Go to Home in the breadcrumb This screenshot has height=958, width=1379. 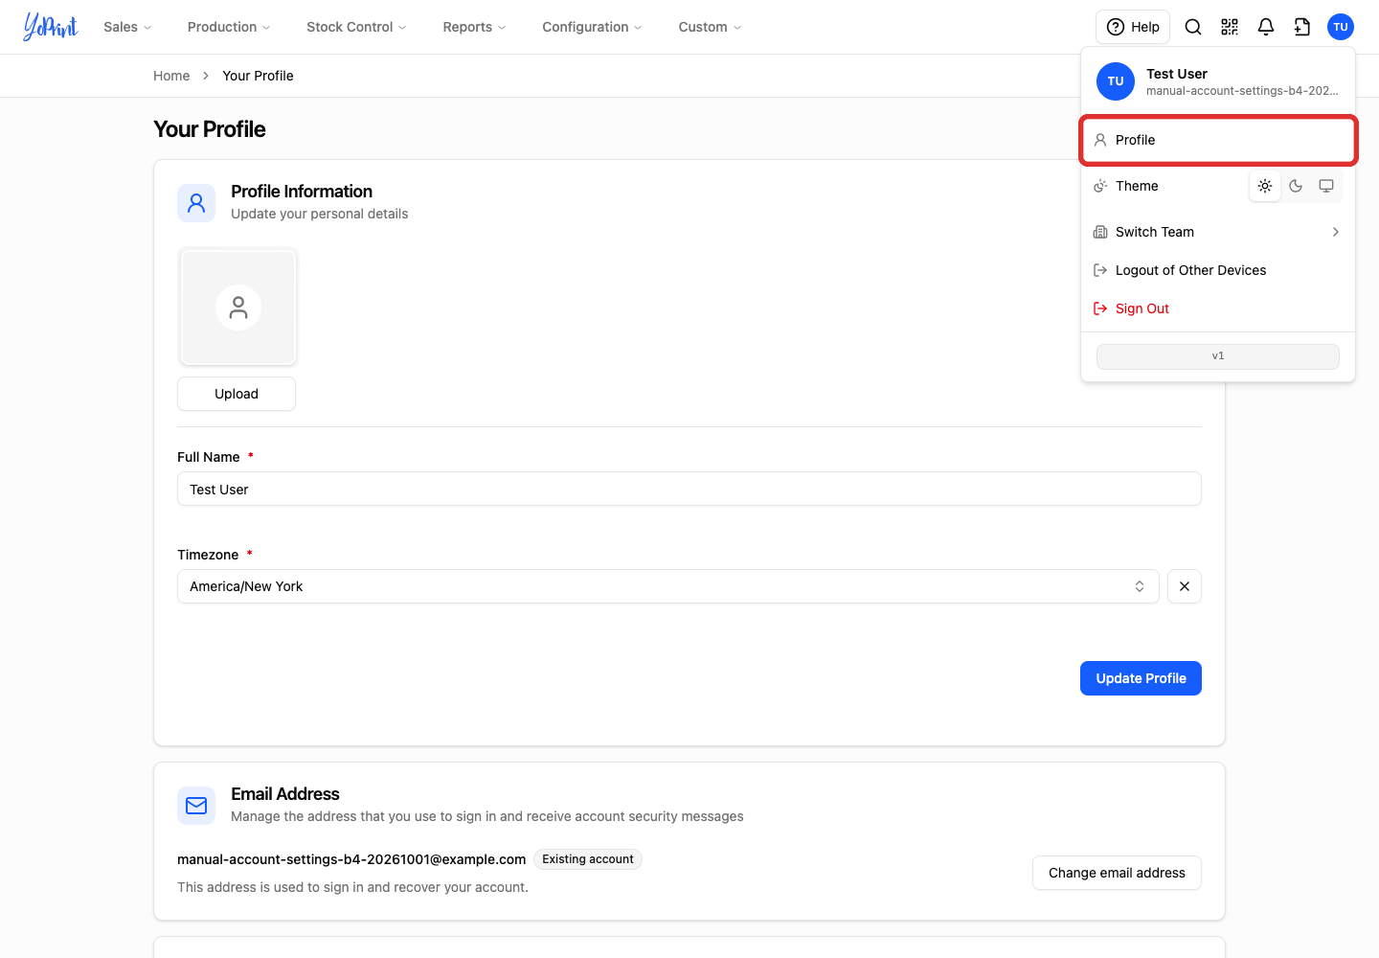171,76
